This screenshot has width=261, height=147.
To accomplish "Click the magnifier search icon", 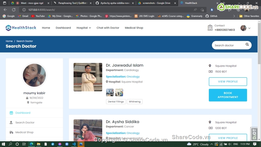I will 247,44.
